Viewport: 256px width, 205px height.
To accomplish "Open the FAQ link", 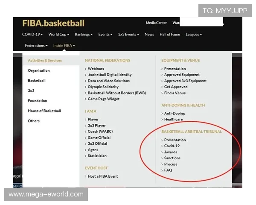I will tap(168, 170).
